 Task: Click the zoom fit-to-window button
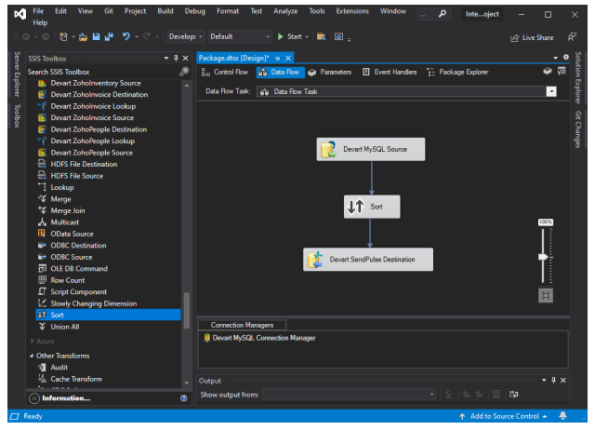[546, 296]
